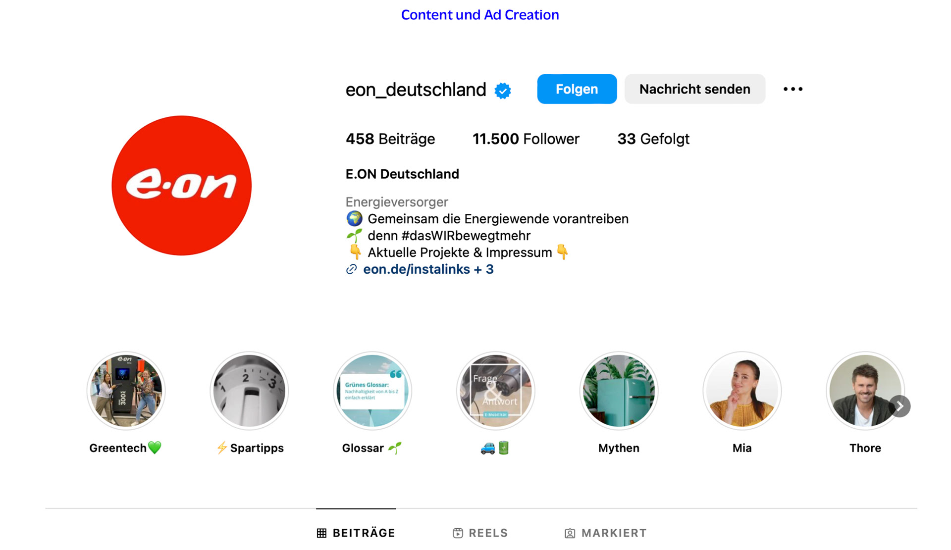Open the Thore story highlight
The image size is (951, 550).
(x=864, y=391)
